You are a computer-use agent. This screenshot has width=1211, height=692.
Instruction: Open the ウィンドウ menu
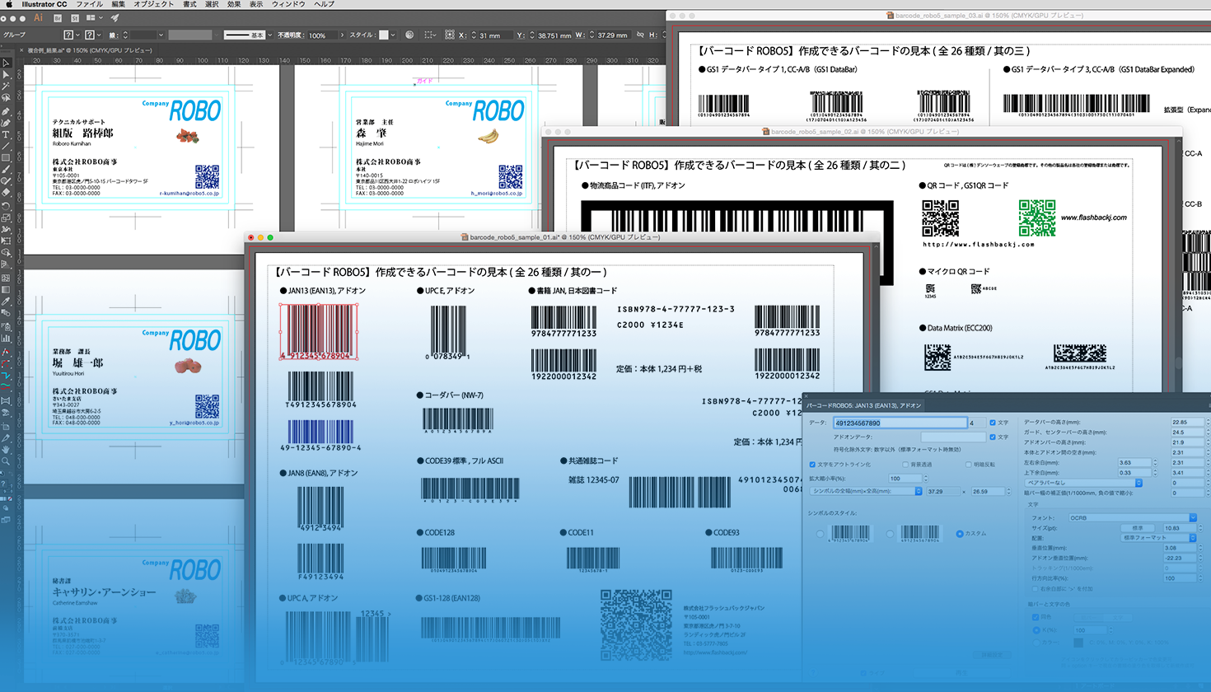click(288, 4)
